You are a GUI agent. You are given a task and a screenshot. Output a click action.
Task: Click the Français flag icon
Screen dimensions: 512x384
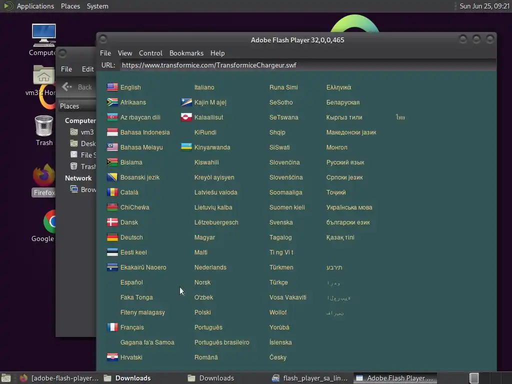click(x=112, y=327)
